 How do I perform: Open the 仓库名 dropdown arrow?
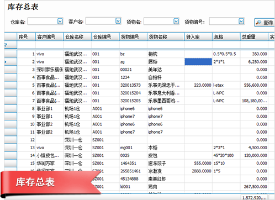60,21
